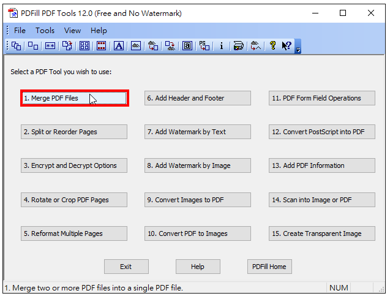This screenshot has width=390, height=296.
Task: Start 10. Convert PDF to Images
Action: point(198,233)
